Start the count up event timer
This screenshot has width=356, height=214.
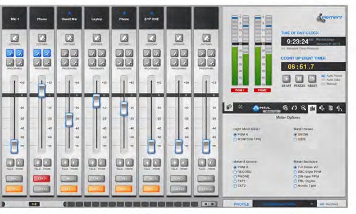(x=287, y=79)
